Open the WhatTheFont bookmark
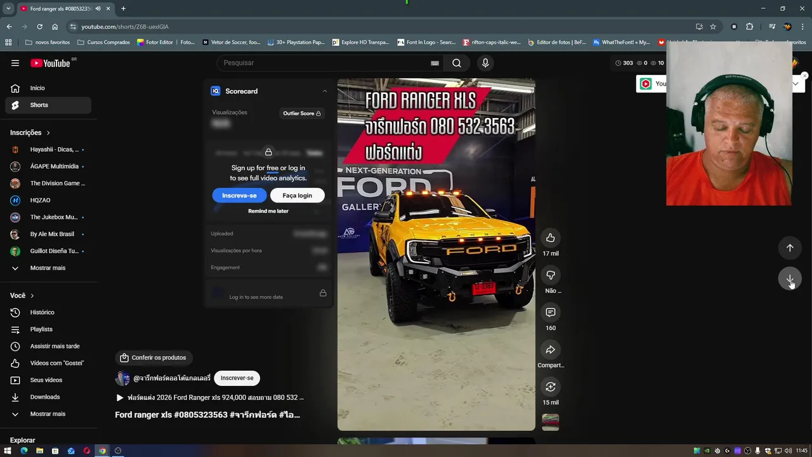 click(622, 43)
